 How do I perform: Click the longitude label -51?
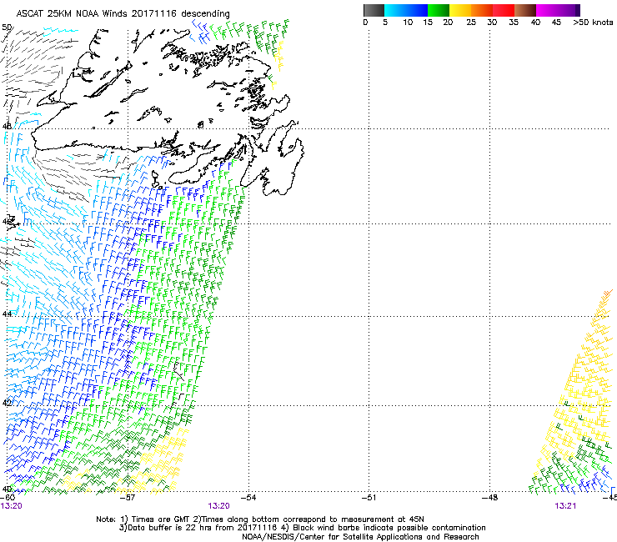coord(369,497)
